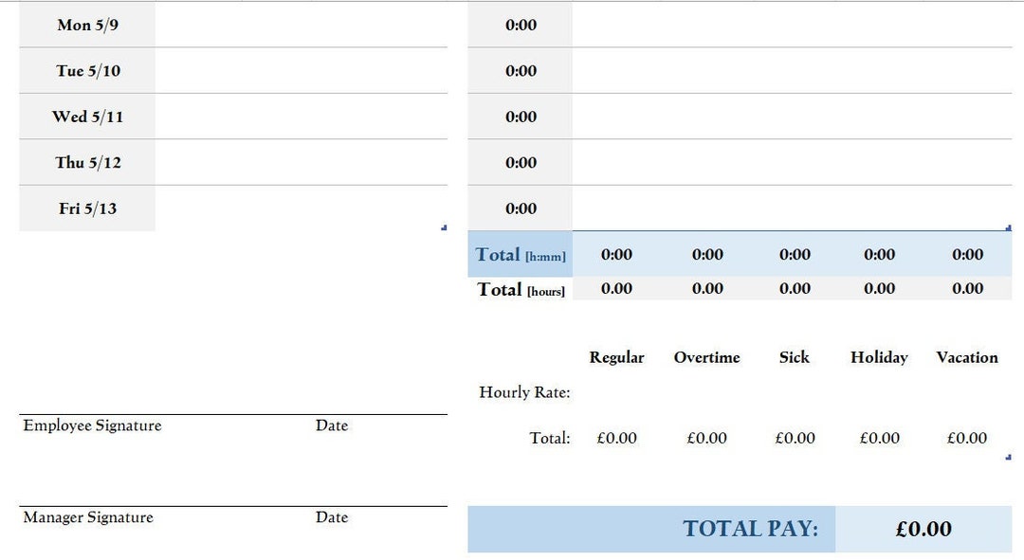Image resolution: width=1024 pixels, height=560 pixels.
Task: Select the Mon 5/9 date cell
Action: (86, 26)
